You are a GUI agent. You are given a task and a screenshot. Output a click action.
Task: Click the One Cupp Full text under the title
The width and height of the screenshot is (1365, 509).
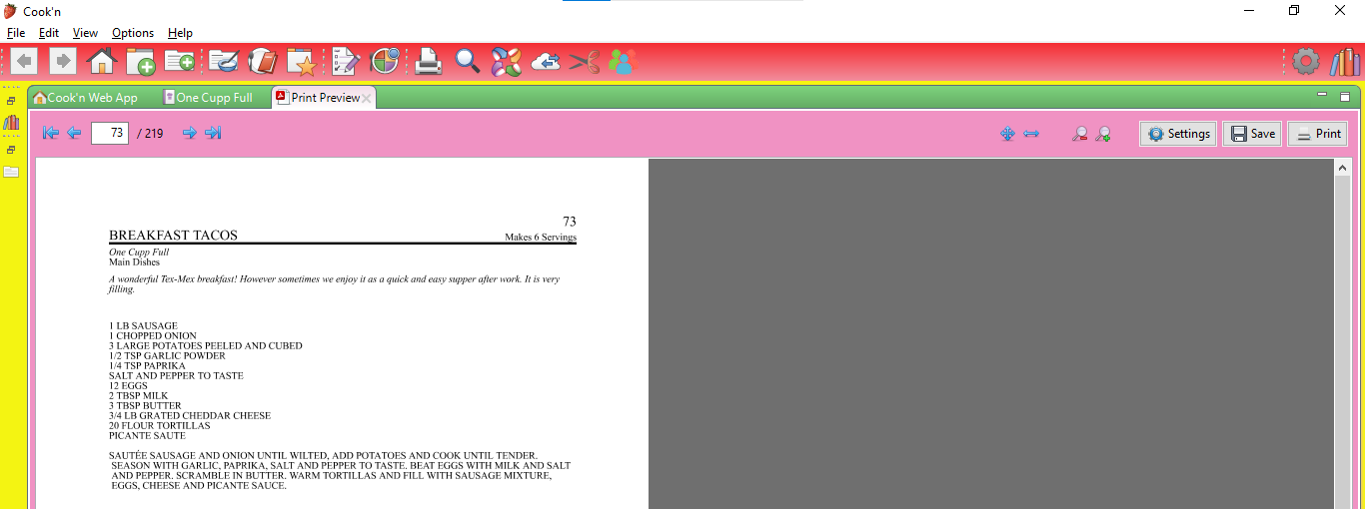(x=139, y=253)
